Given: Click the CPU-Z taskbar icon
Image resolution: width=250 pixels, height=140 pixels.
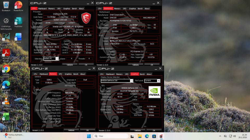Looking at the screenshot, I should [161, 136].
